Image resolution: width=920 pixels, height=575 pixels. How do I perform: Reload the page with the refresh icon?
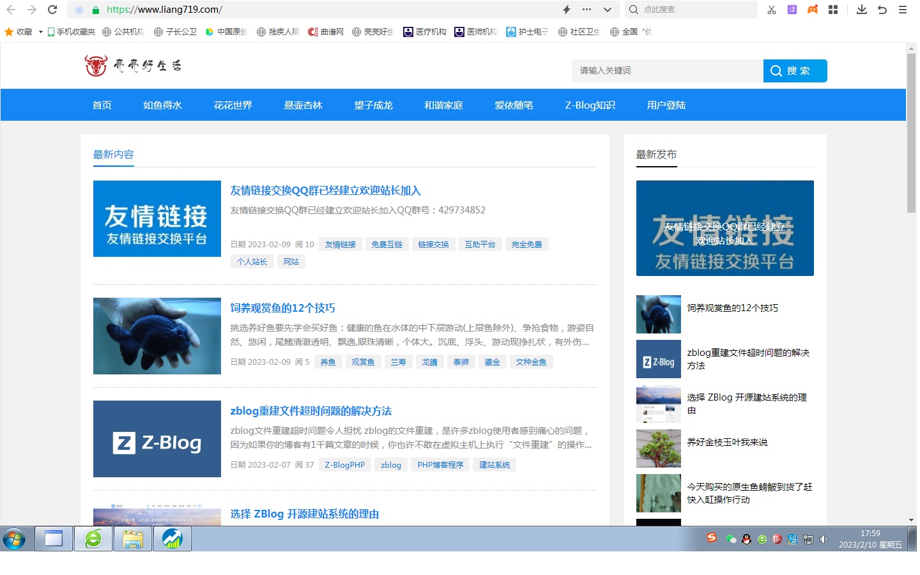[52, 10]
